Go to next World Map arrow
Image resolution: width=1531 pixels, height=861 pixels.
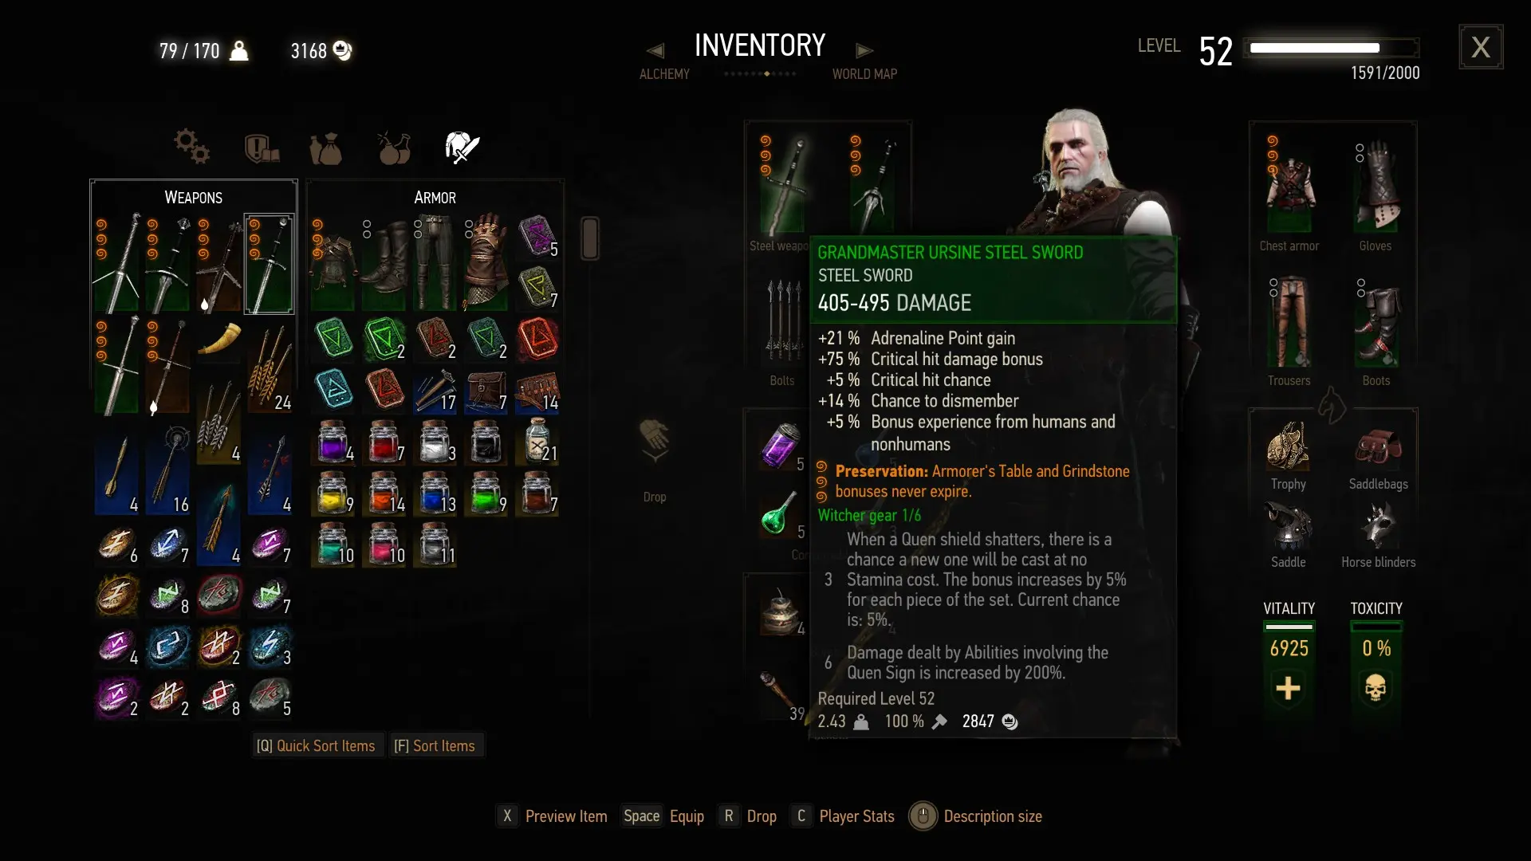click(x=864, y=51)
